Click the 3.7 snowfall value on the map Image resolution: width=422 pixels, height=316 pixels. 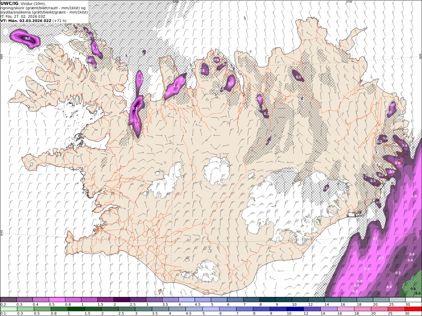click(28, 39)
